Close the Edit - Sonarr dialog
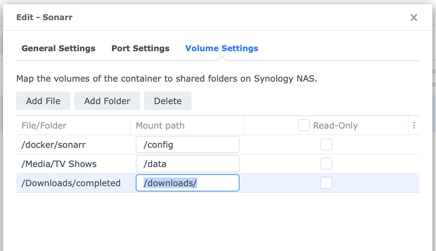This screenshot has height=251, width=436. tap(413, 17)
